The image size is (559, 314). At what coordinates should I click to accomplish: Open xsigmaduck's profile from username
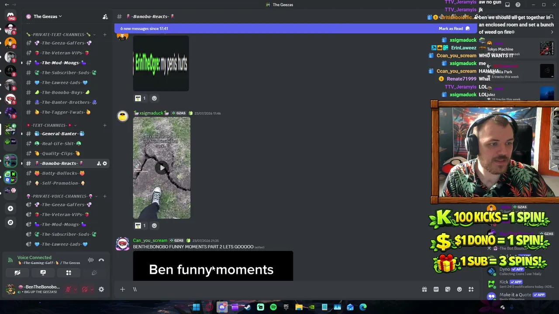pos(151,113)
